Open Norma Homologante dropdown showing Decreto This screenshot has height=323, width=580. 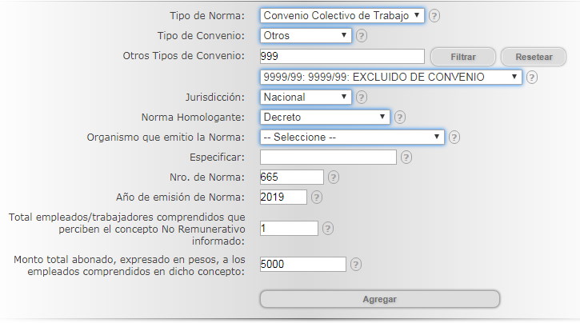point(326,117)
